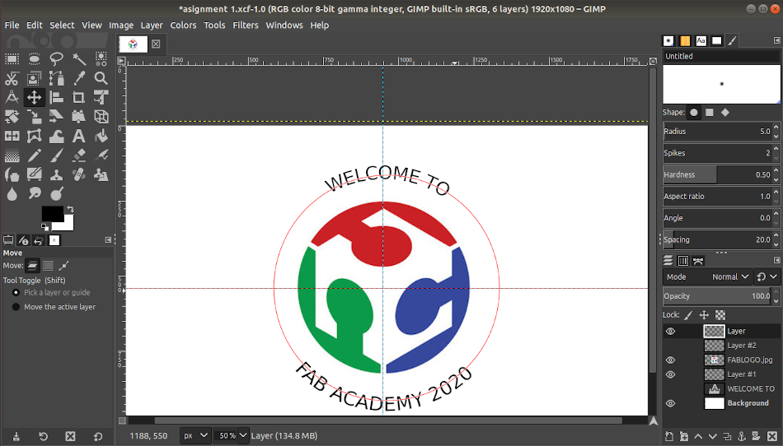
Task: Set move target to selection
Action: [x=48, y=266]
